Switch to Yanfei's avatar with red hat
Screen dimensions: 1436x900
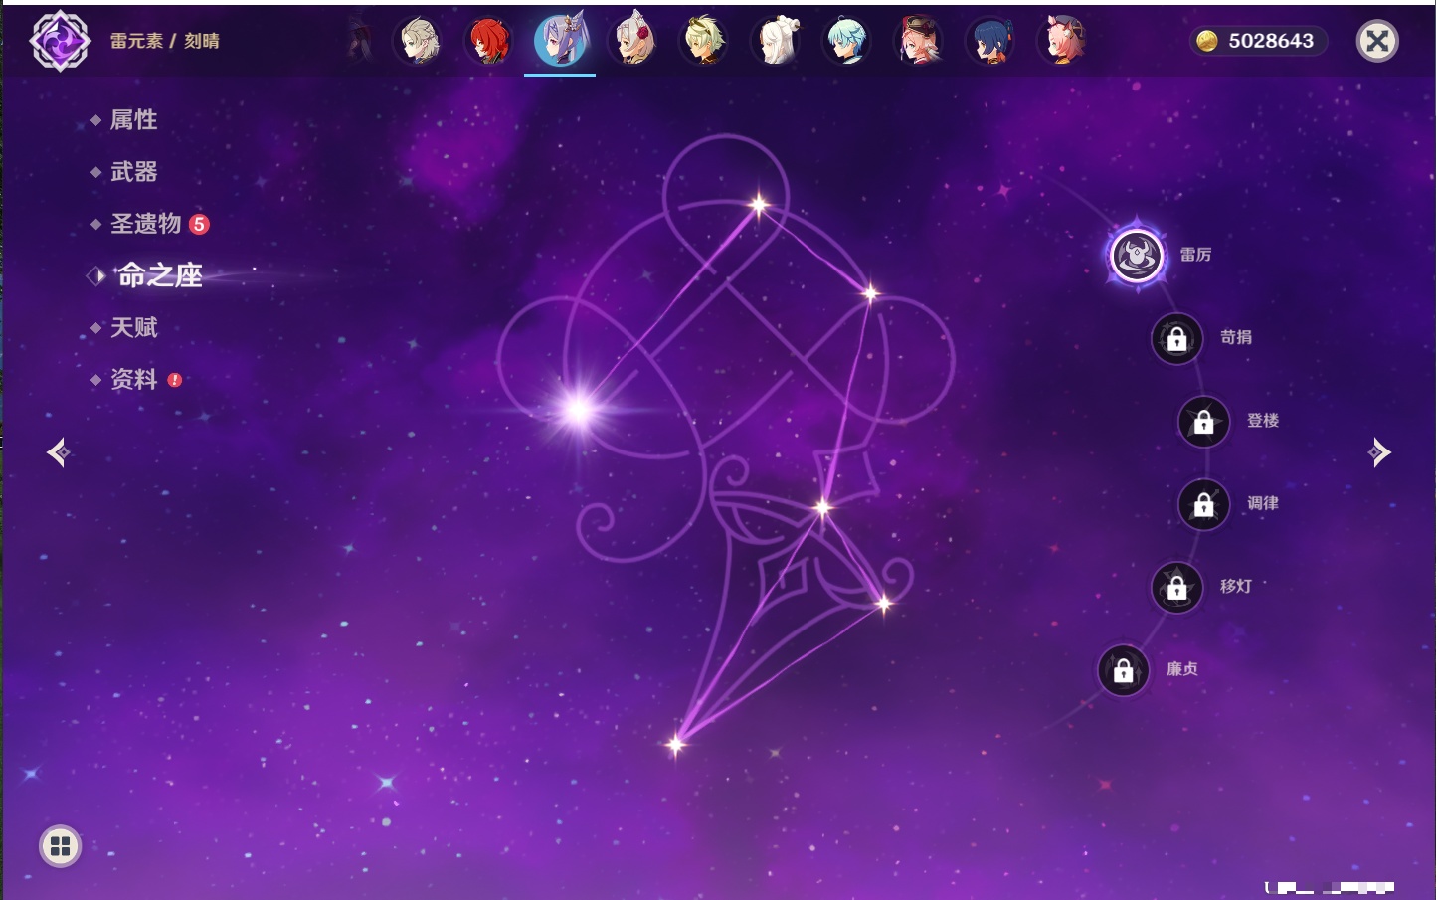pos(919,41)
